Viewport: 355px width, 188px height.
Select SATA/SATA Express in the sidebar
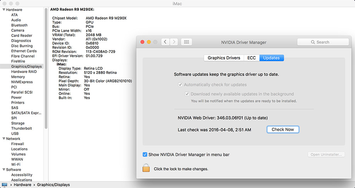tap(26, 113)
